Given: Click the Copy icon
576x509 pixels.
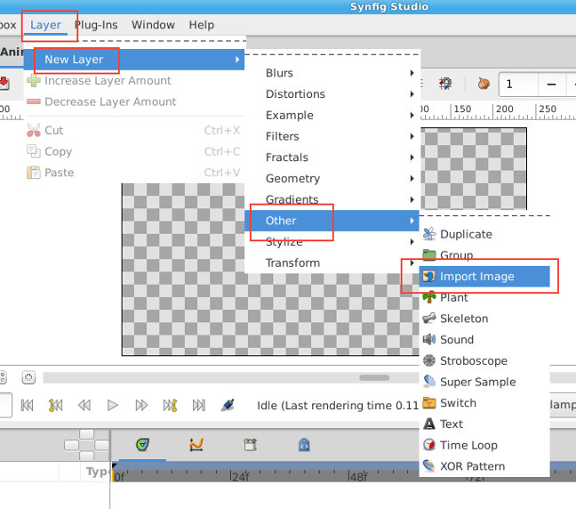Looking at the screenshot, I should click(34, 151).
